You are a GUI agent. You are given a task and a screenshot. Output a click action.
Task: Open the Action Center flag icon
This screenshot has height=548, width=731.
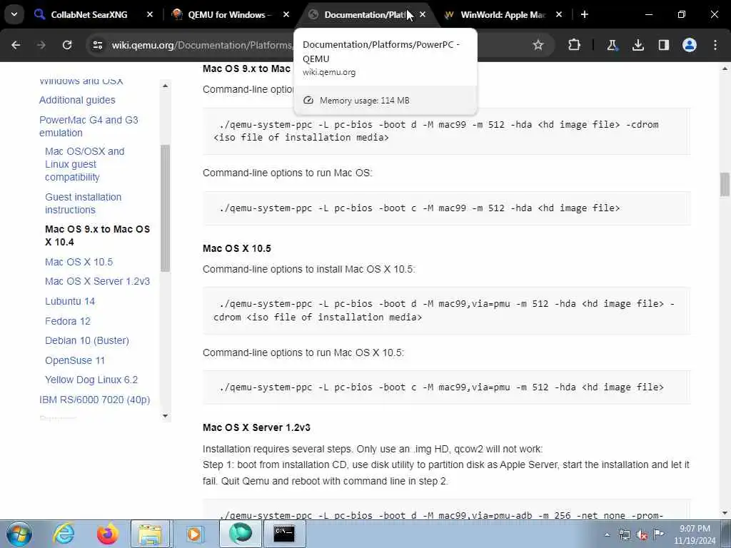(x=659, y=534)
